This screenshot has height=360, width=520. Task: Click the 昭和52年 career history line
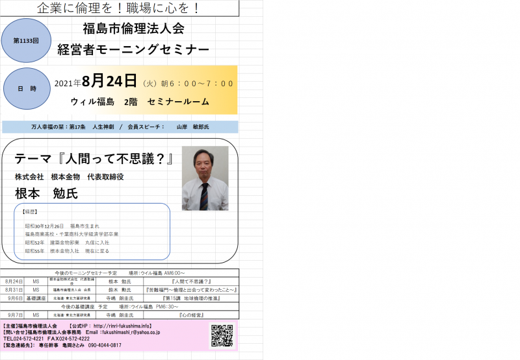tap(68, 243)
